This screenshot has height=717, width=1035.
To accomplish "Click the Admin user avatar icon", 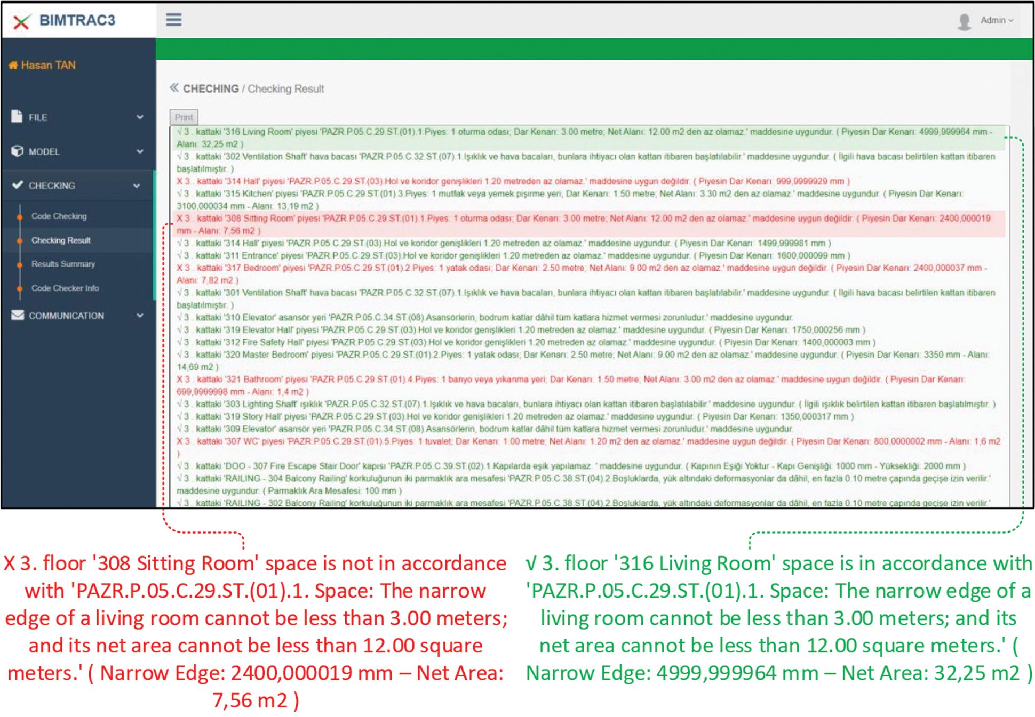I will 964,21.
